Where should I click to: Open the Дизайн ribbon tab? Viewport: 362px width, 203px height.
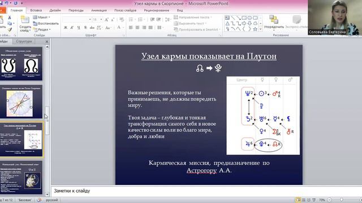(55, 10)
